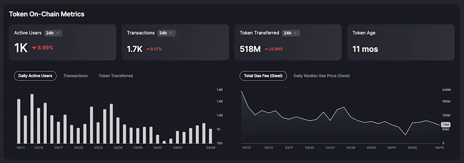Click the 03/26 date label on bar chart
Image resolution: width=464 pixels, height=163 pixels.
[x=118, y=147]
